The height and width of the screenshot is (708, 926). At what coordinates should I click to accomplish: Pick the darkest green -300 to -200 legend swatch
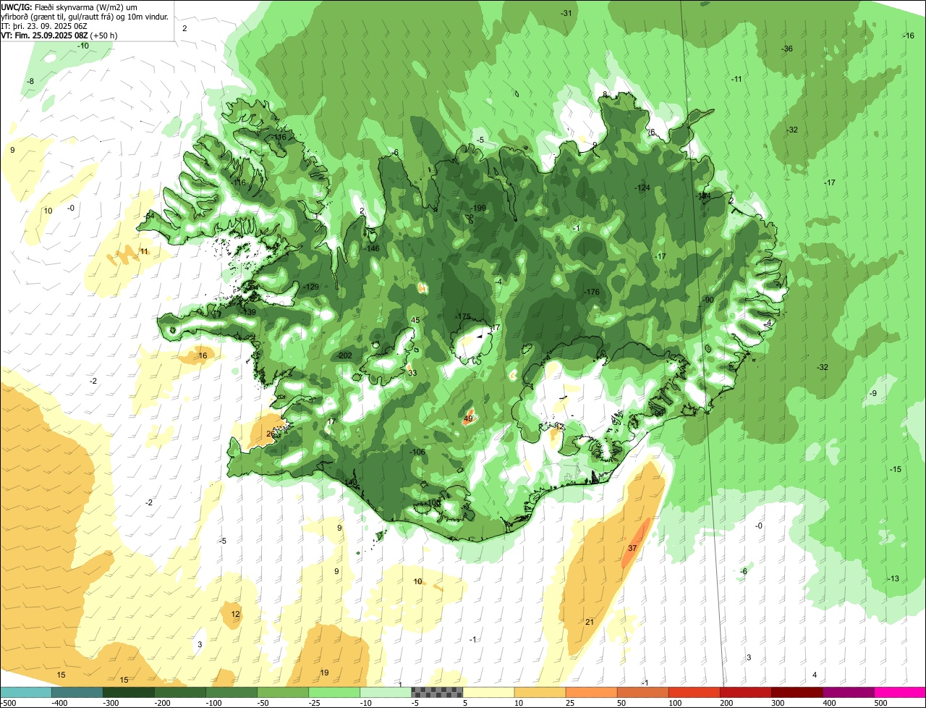coord(129,692)
